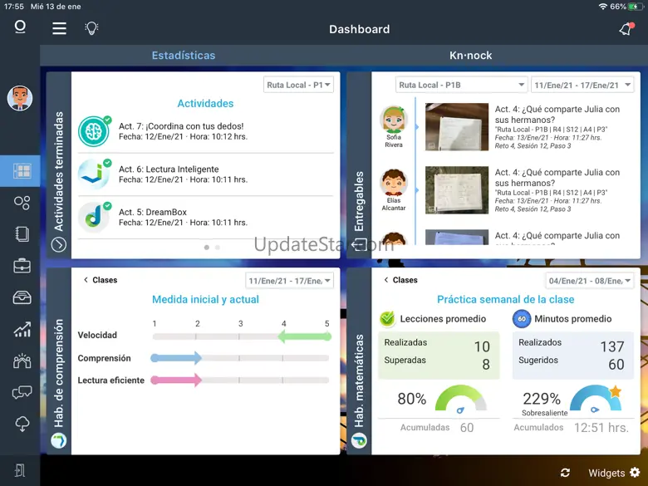
Task: Switch to the Kn·nock tab
Action: [471, 56]
